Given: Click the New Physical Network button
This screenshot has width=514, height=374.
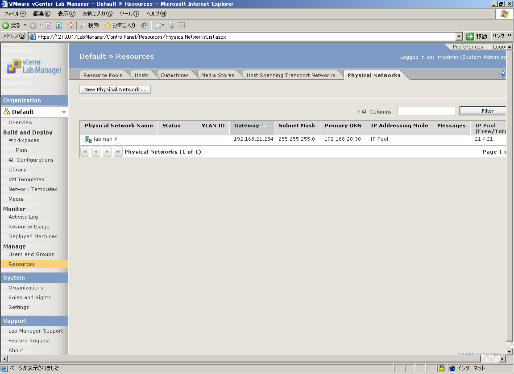Looking at the screenshot, I should click(x=115, y=89).
